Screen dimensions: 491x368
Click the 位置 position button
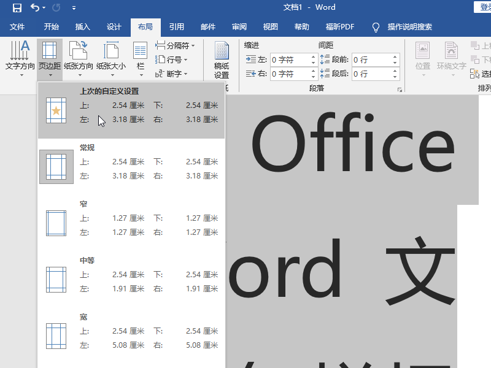(423, 59)
